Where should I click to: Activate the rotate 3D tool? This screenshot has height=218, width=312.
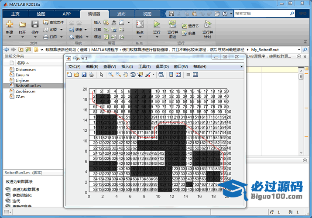[x=133, y=75]
